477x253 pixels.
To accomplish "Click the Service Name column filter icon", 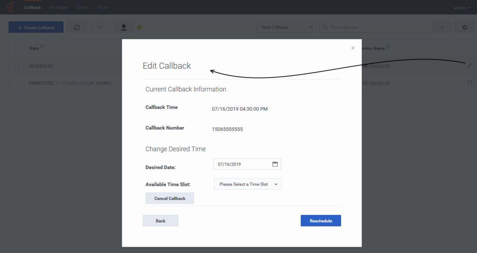I will (388, 48).
